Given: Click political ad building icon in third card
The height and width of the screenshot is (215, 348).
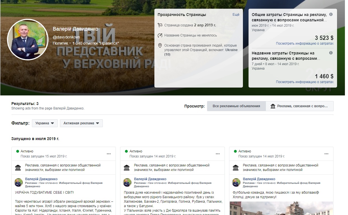Looking at the screenshot, I should click(x=236, y=168).
